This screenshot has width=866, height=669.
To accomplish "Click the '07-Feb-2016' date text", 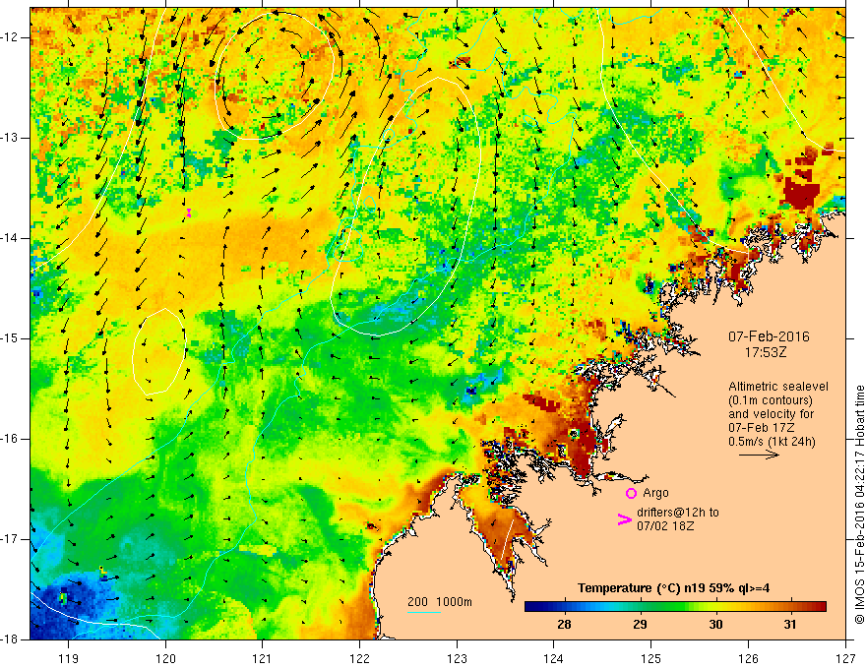I will tap(769, 336).
